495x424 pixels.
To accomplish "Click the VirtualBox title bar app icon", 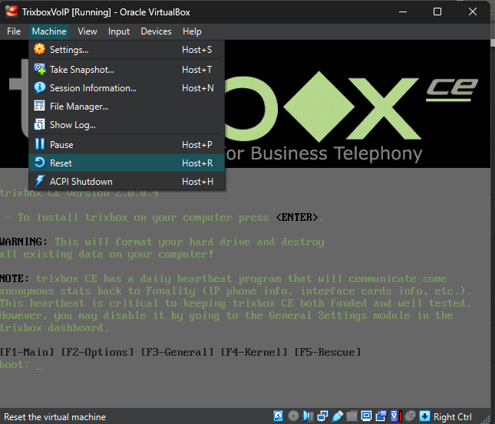I will click(12, 12).
